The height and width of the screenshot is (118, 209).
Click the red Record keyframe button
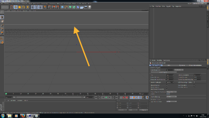click(124, 97)
